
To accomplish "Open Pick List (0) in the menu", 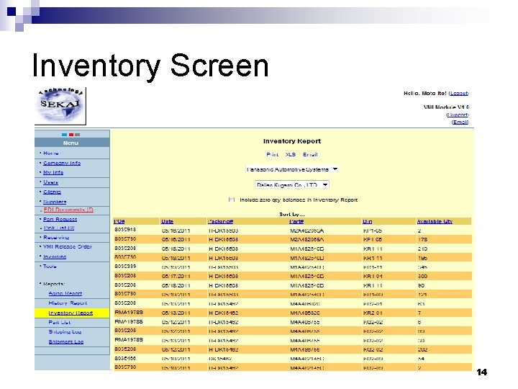I will (x=59, y=228).
